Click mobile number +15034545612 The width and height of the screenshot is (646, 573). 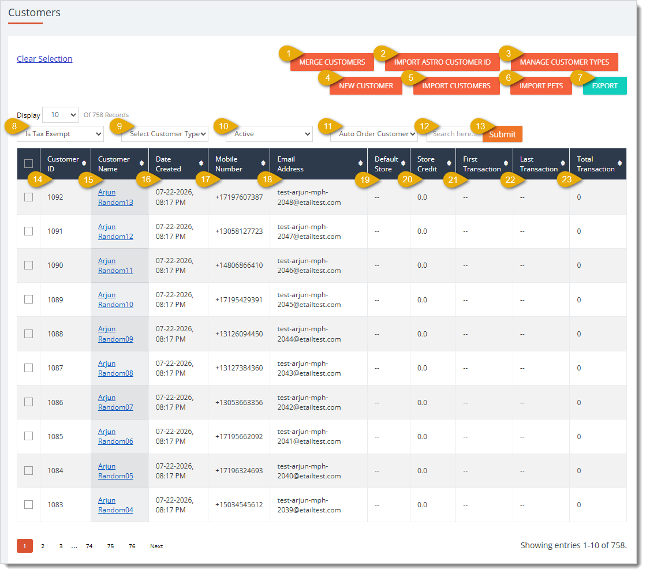239,505
